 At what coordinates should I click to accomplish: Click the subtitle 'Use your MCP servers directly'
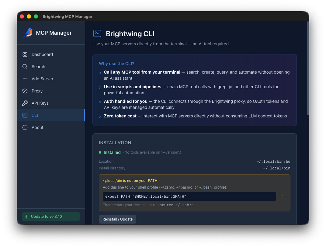pyautogui.click(x=161, y=44)
